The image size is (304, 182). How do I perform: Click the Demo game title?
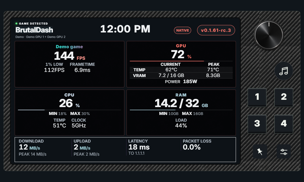69,47
